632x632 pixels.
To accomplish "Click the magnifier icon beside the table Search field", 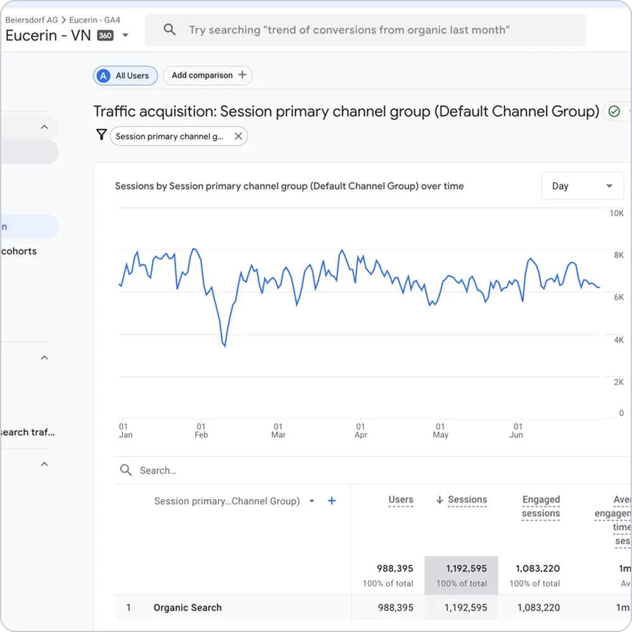I will [125, 470].
